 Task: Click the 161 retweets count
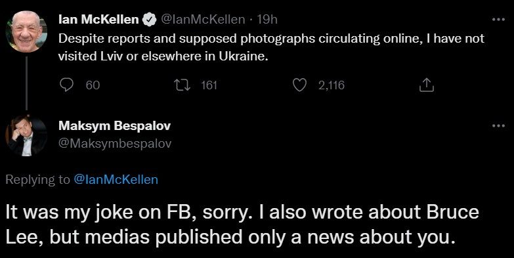coord(209,85)
